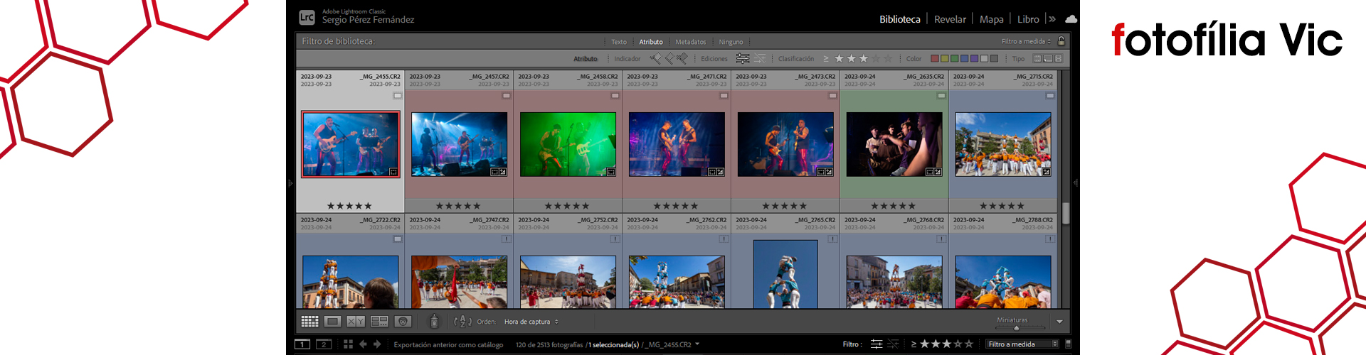Filter by red color label
Image resolution: width=1366 pixels, height=355 pixels.
coord(935,58)
